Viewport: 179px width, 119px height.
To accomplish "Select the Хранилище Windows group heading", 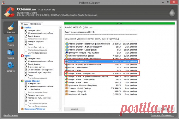I will (35, 109).
